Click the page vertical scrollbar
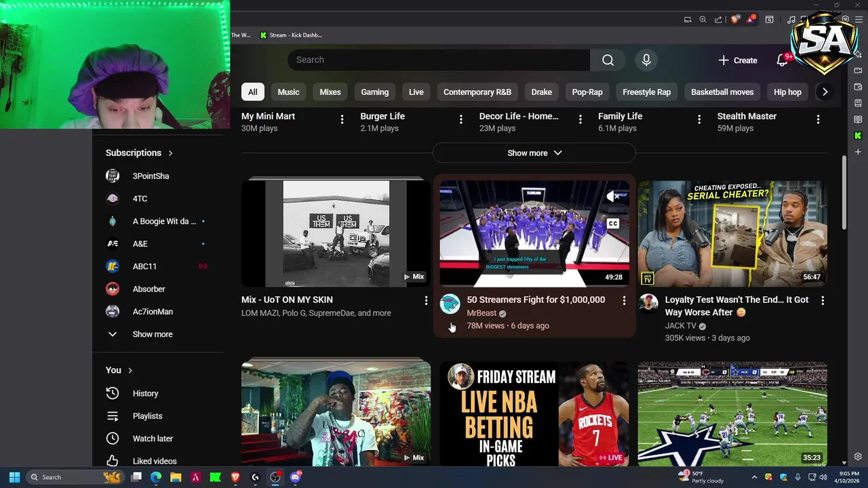Viewport: 868px width, 488px height. click(844, 193)
